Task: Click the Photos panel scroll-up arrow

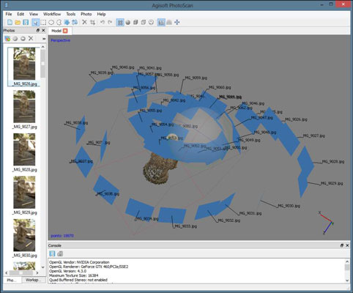Action: click(x=43, y=47)
